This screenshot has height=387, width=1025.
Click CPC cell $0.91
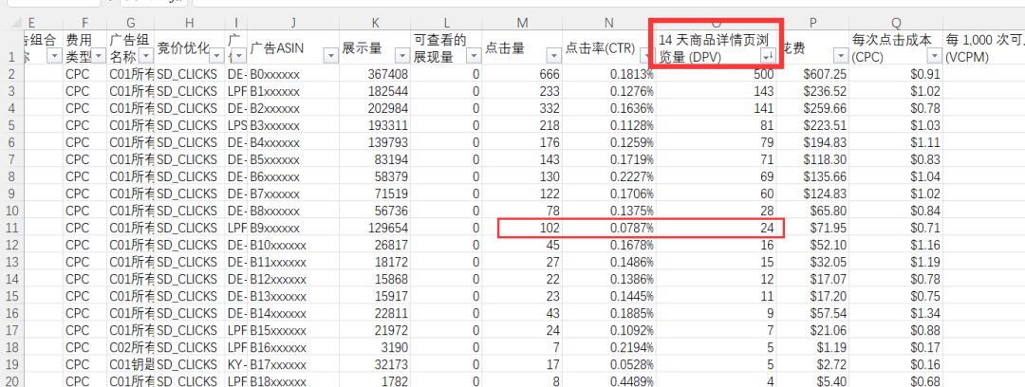point(896,74)
